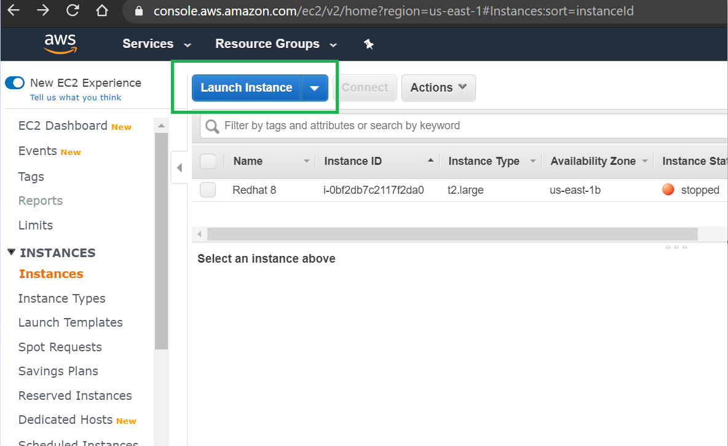Click the AWS logo home icon
The width and height of the screenshot is (728, 446).
pyautogui.click(x=60, y=44)
